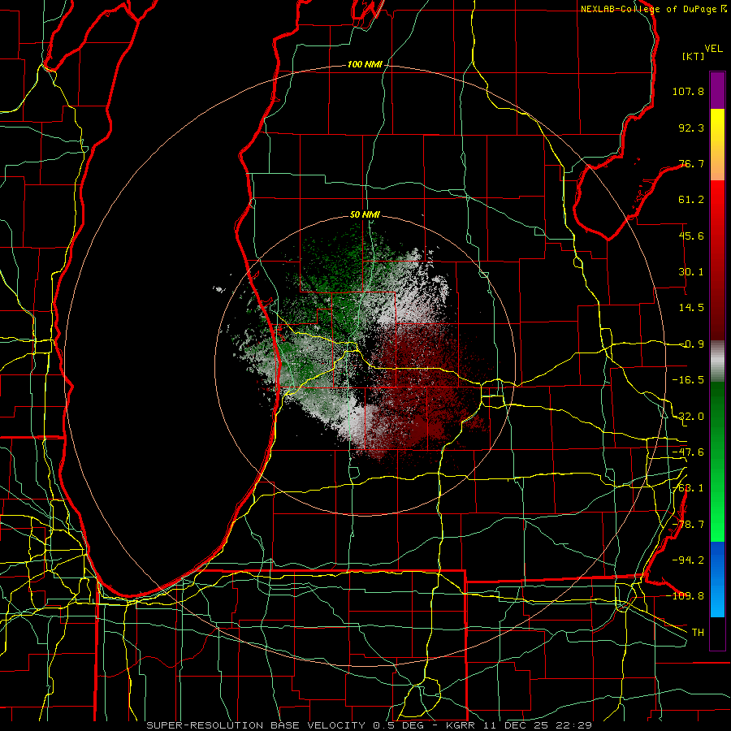Image resolution: width=731 pixels, height=731 pixels.
Task: Click the VEL legend title
Action: click(x=713, y=49)
